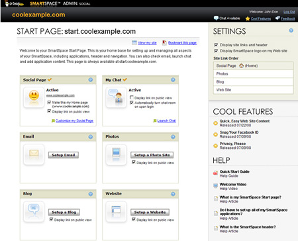Viewport: 298px width, 241px height.
Task: Toggle Make this my Home page checkbox
Action: [x=49, y=102]
